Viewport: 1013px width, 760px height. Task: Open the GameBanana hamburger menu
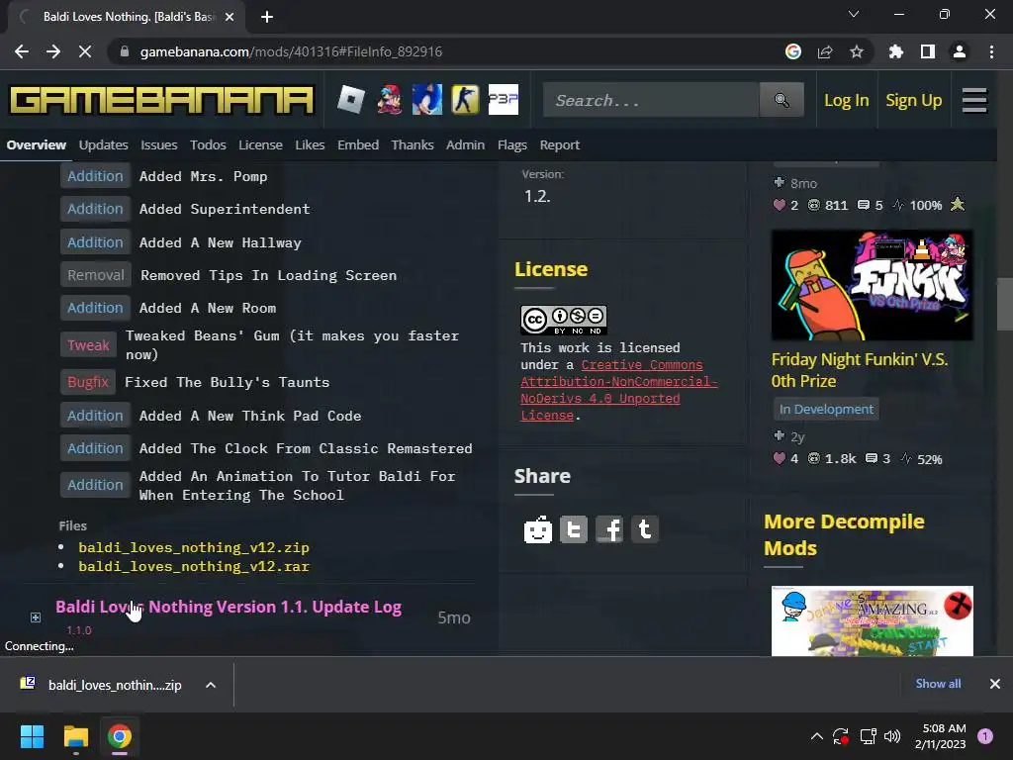coord(974,100)
